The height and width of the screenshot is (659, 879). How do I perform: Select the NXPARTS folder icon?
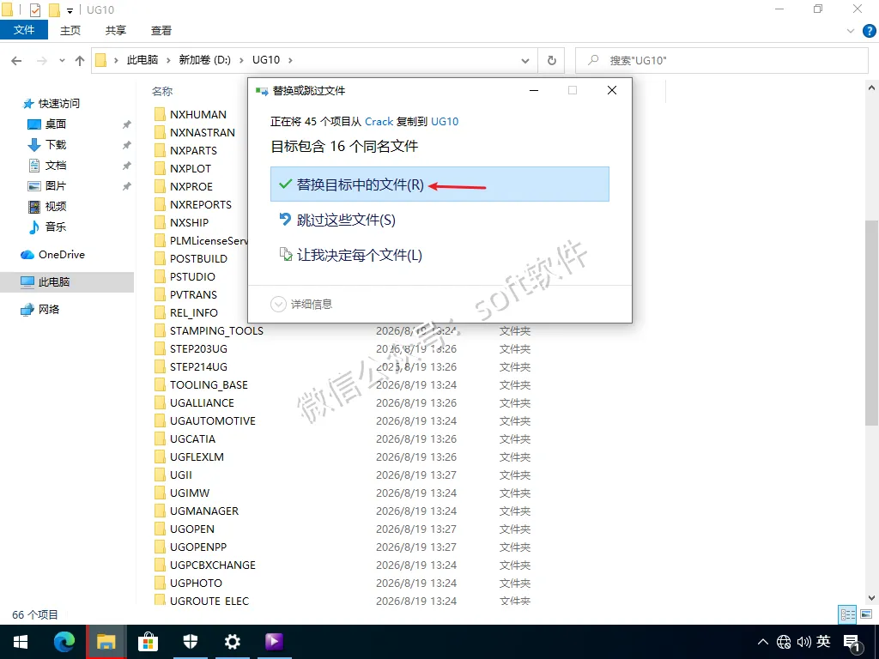(160, 150)
